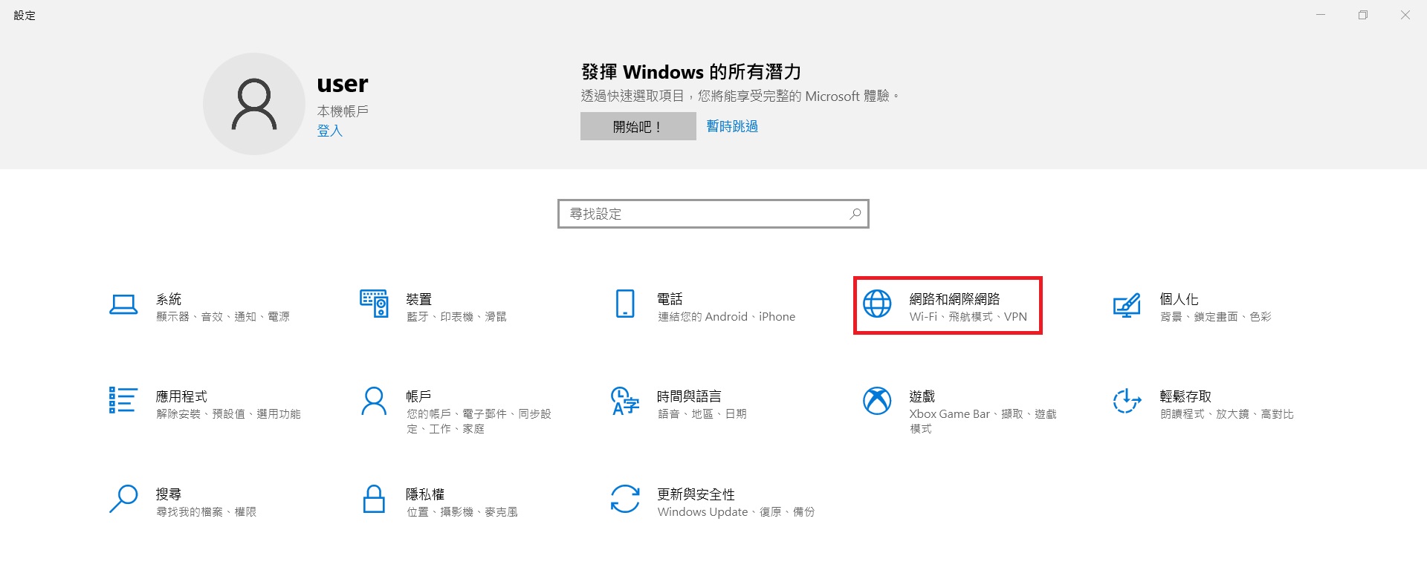Click the 語音、地區、日期 description
The image size is (1427, 573).
[x=702, y=414]
